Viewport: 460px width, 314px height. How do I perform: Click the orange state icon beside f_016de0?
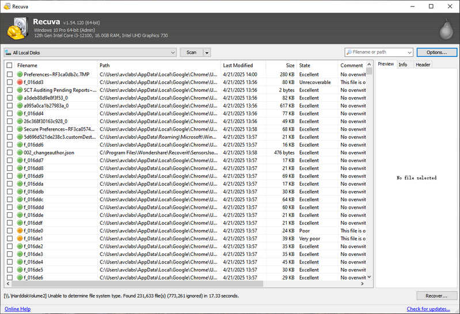click(x=20, y=231)
